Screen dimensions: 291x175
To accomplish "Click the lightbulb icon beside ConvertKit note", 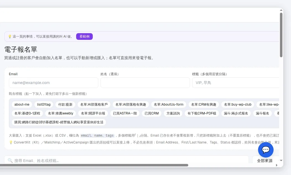I will 11,142.
